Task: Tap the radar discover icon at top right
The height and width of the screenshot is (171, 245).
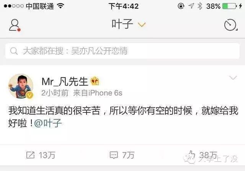Action: 230,25
